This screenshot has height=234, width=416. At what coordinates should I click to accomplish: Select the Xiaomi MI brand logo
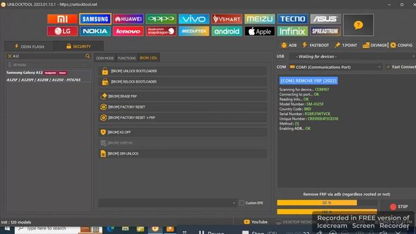[x=62, y=19]
